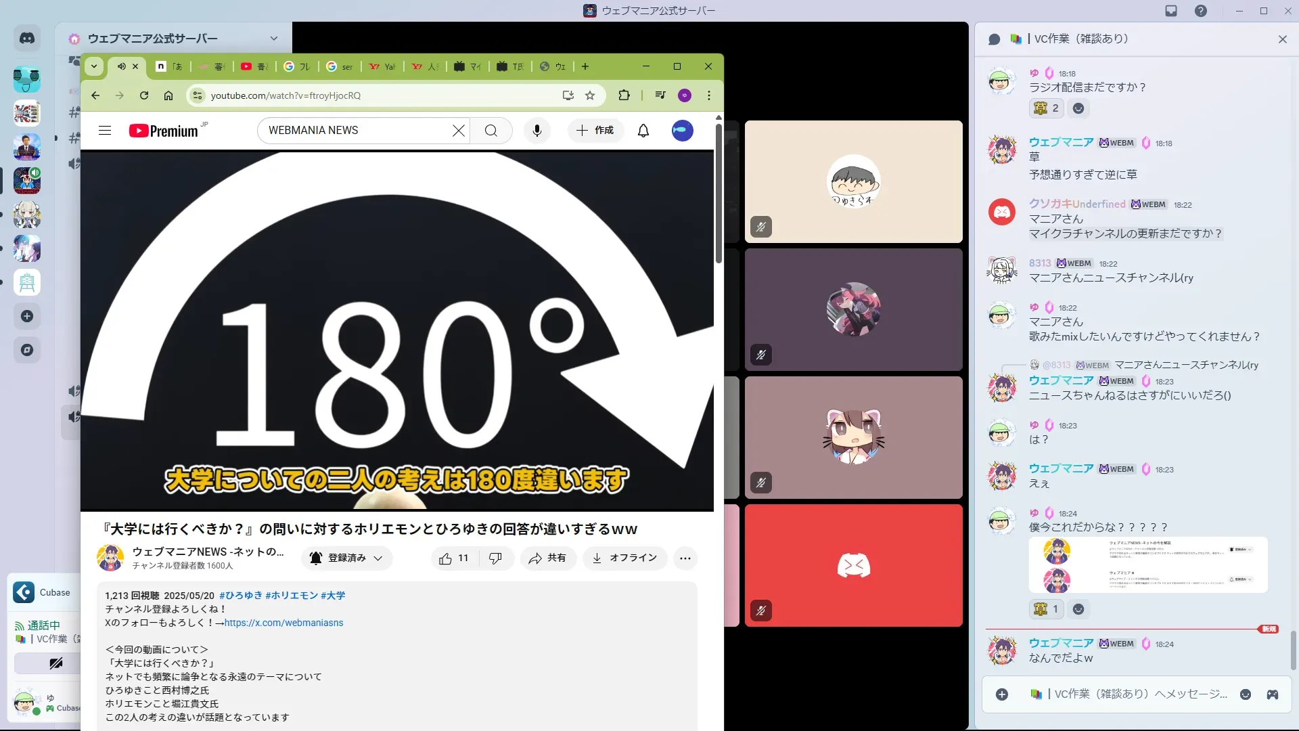Viewport: 1299px width, 731px height.
Task: Open Chrome extensions puzzle icon
Action: (624, 95)
